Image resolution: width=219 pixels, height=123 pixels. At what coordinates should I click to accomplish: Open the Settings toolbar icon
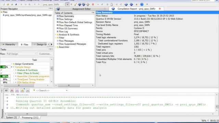[72, 4]
